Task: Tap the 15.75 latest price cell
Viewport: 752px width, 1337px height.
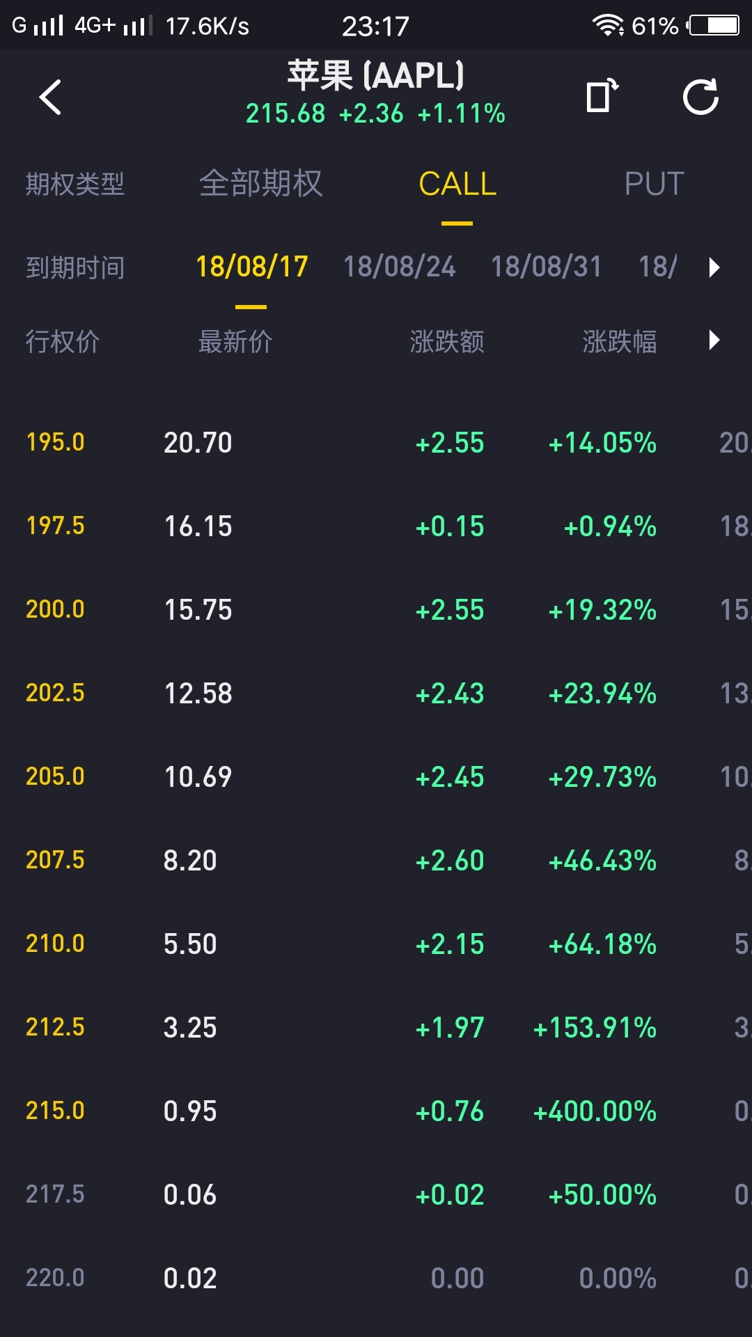Action: (x=198, y=610)
